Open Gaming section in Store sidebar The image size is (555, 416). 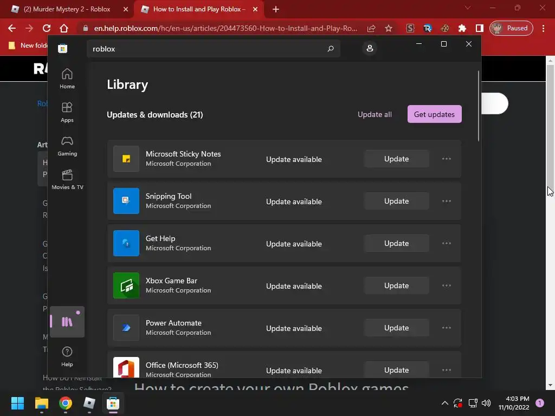click(x=67, y=146)
